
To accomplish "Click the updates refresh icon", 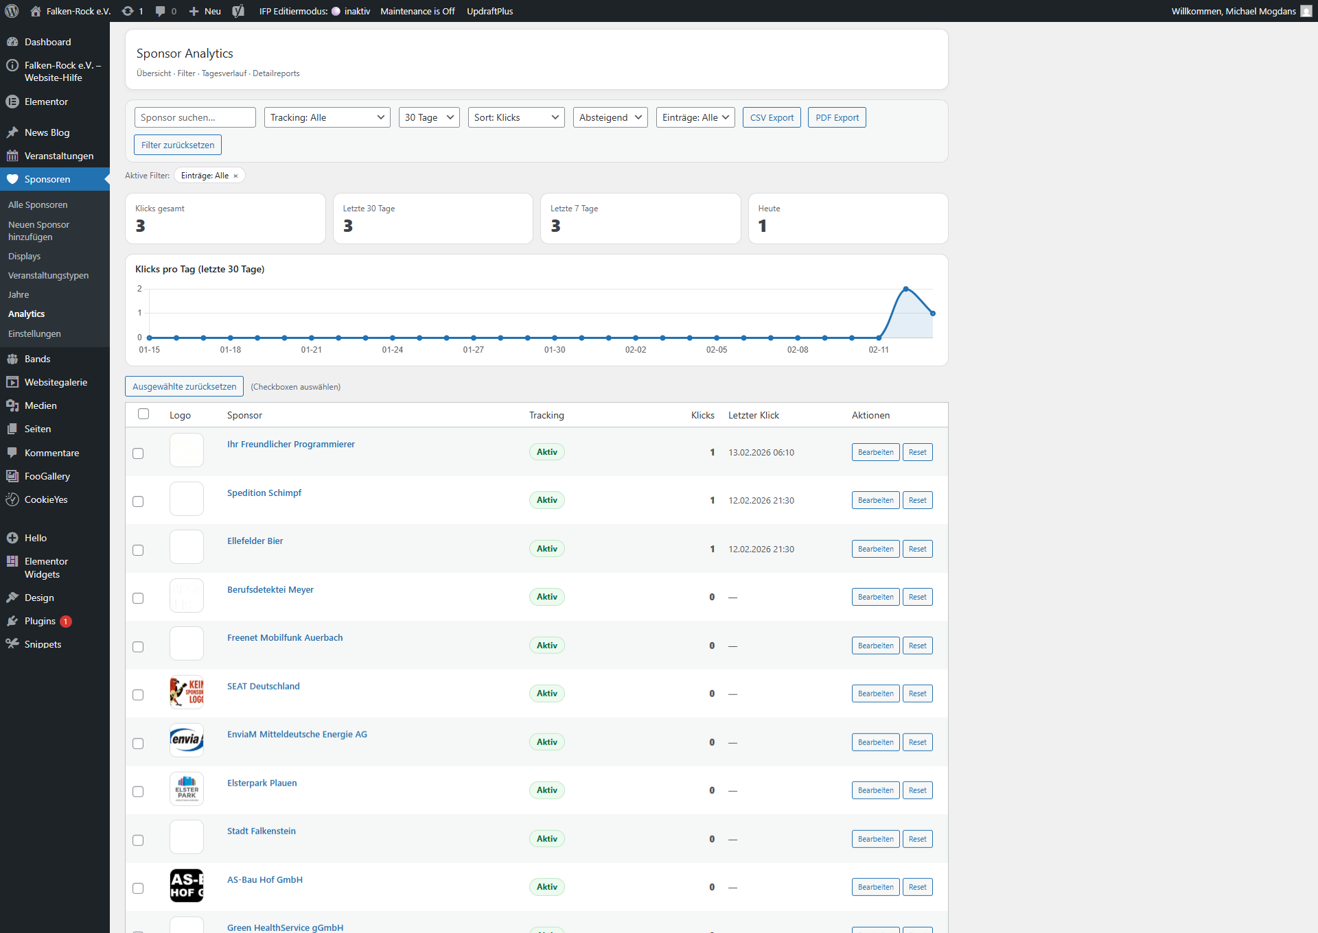I will tap(128, 11).
